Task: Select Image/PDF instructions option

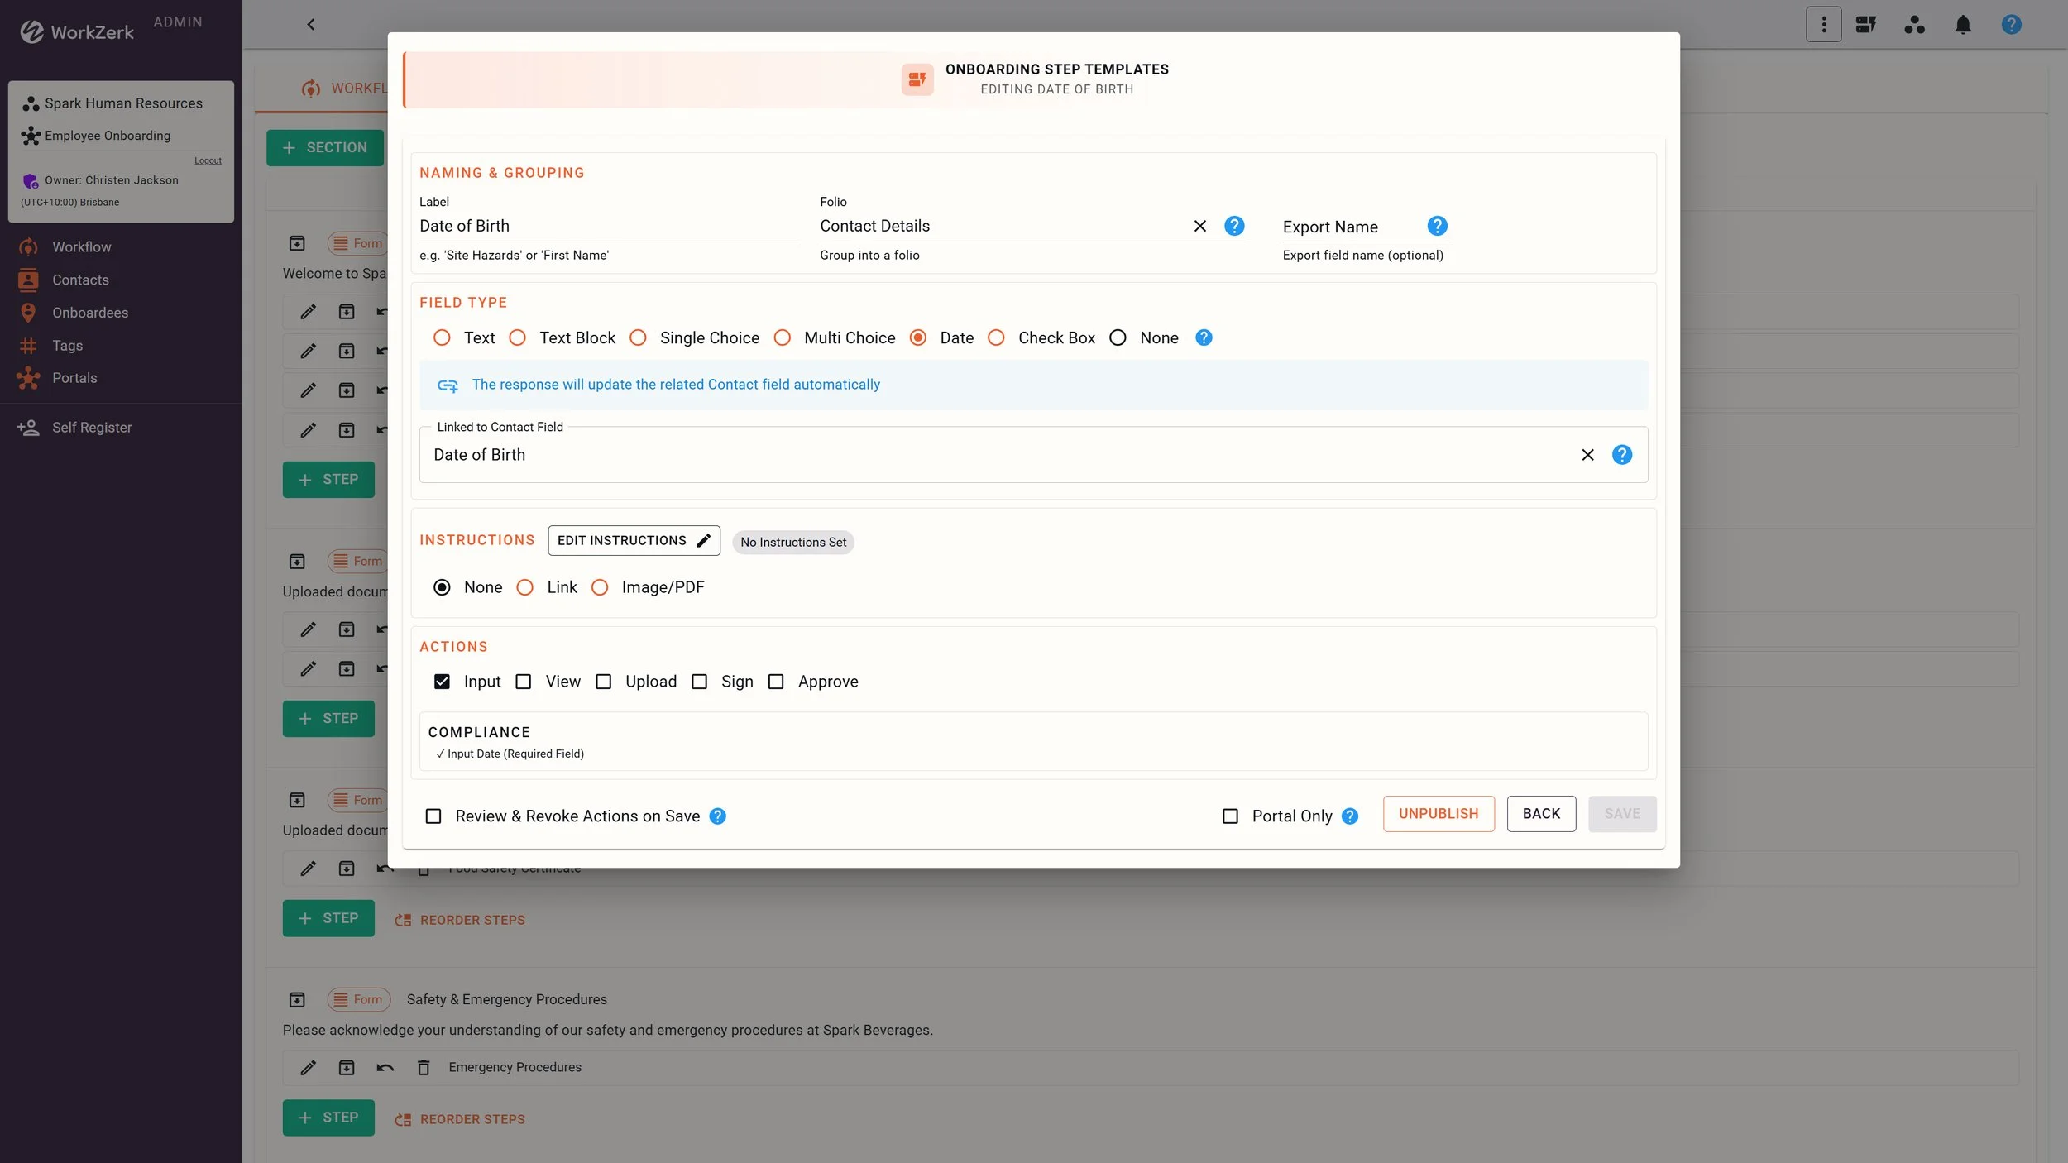Action: pyautogui.click(x=600, y=587)
